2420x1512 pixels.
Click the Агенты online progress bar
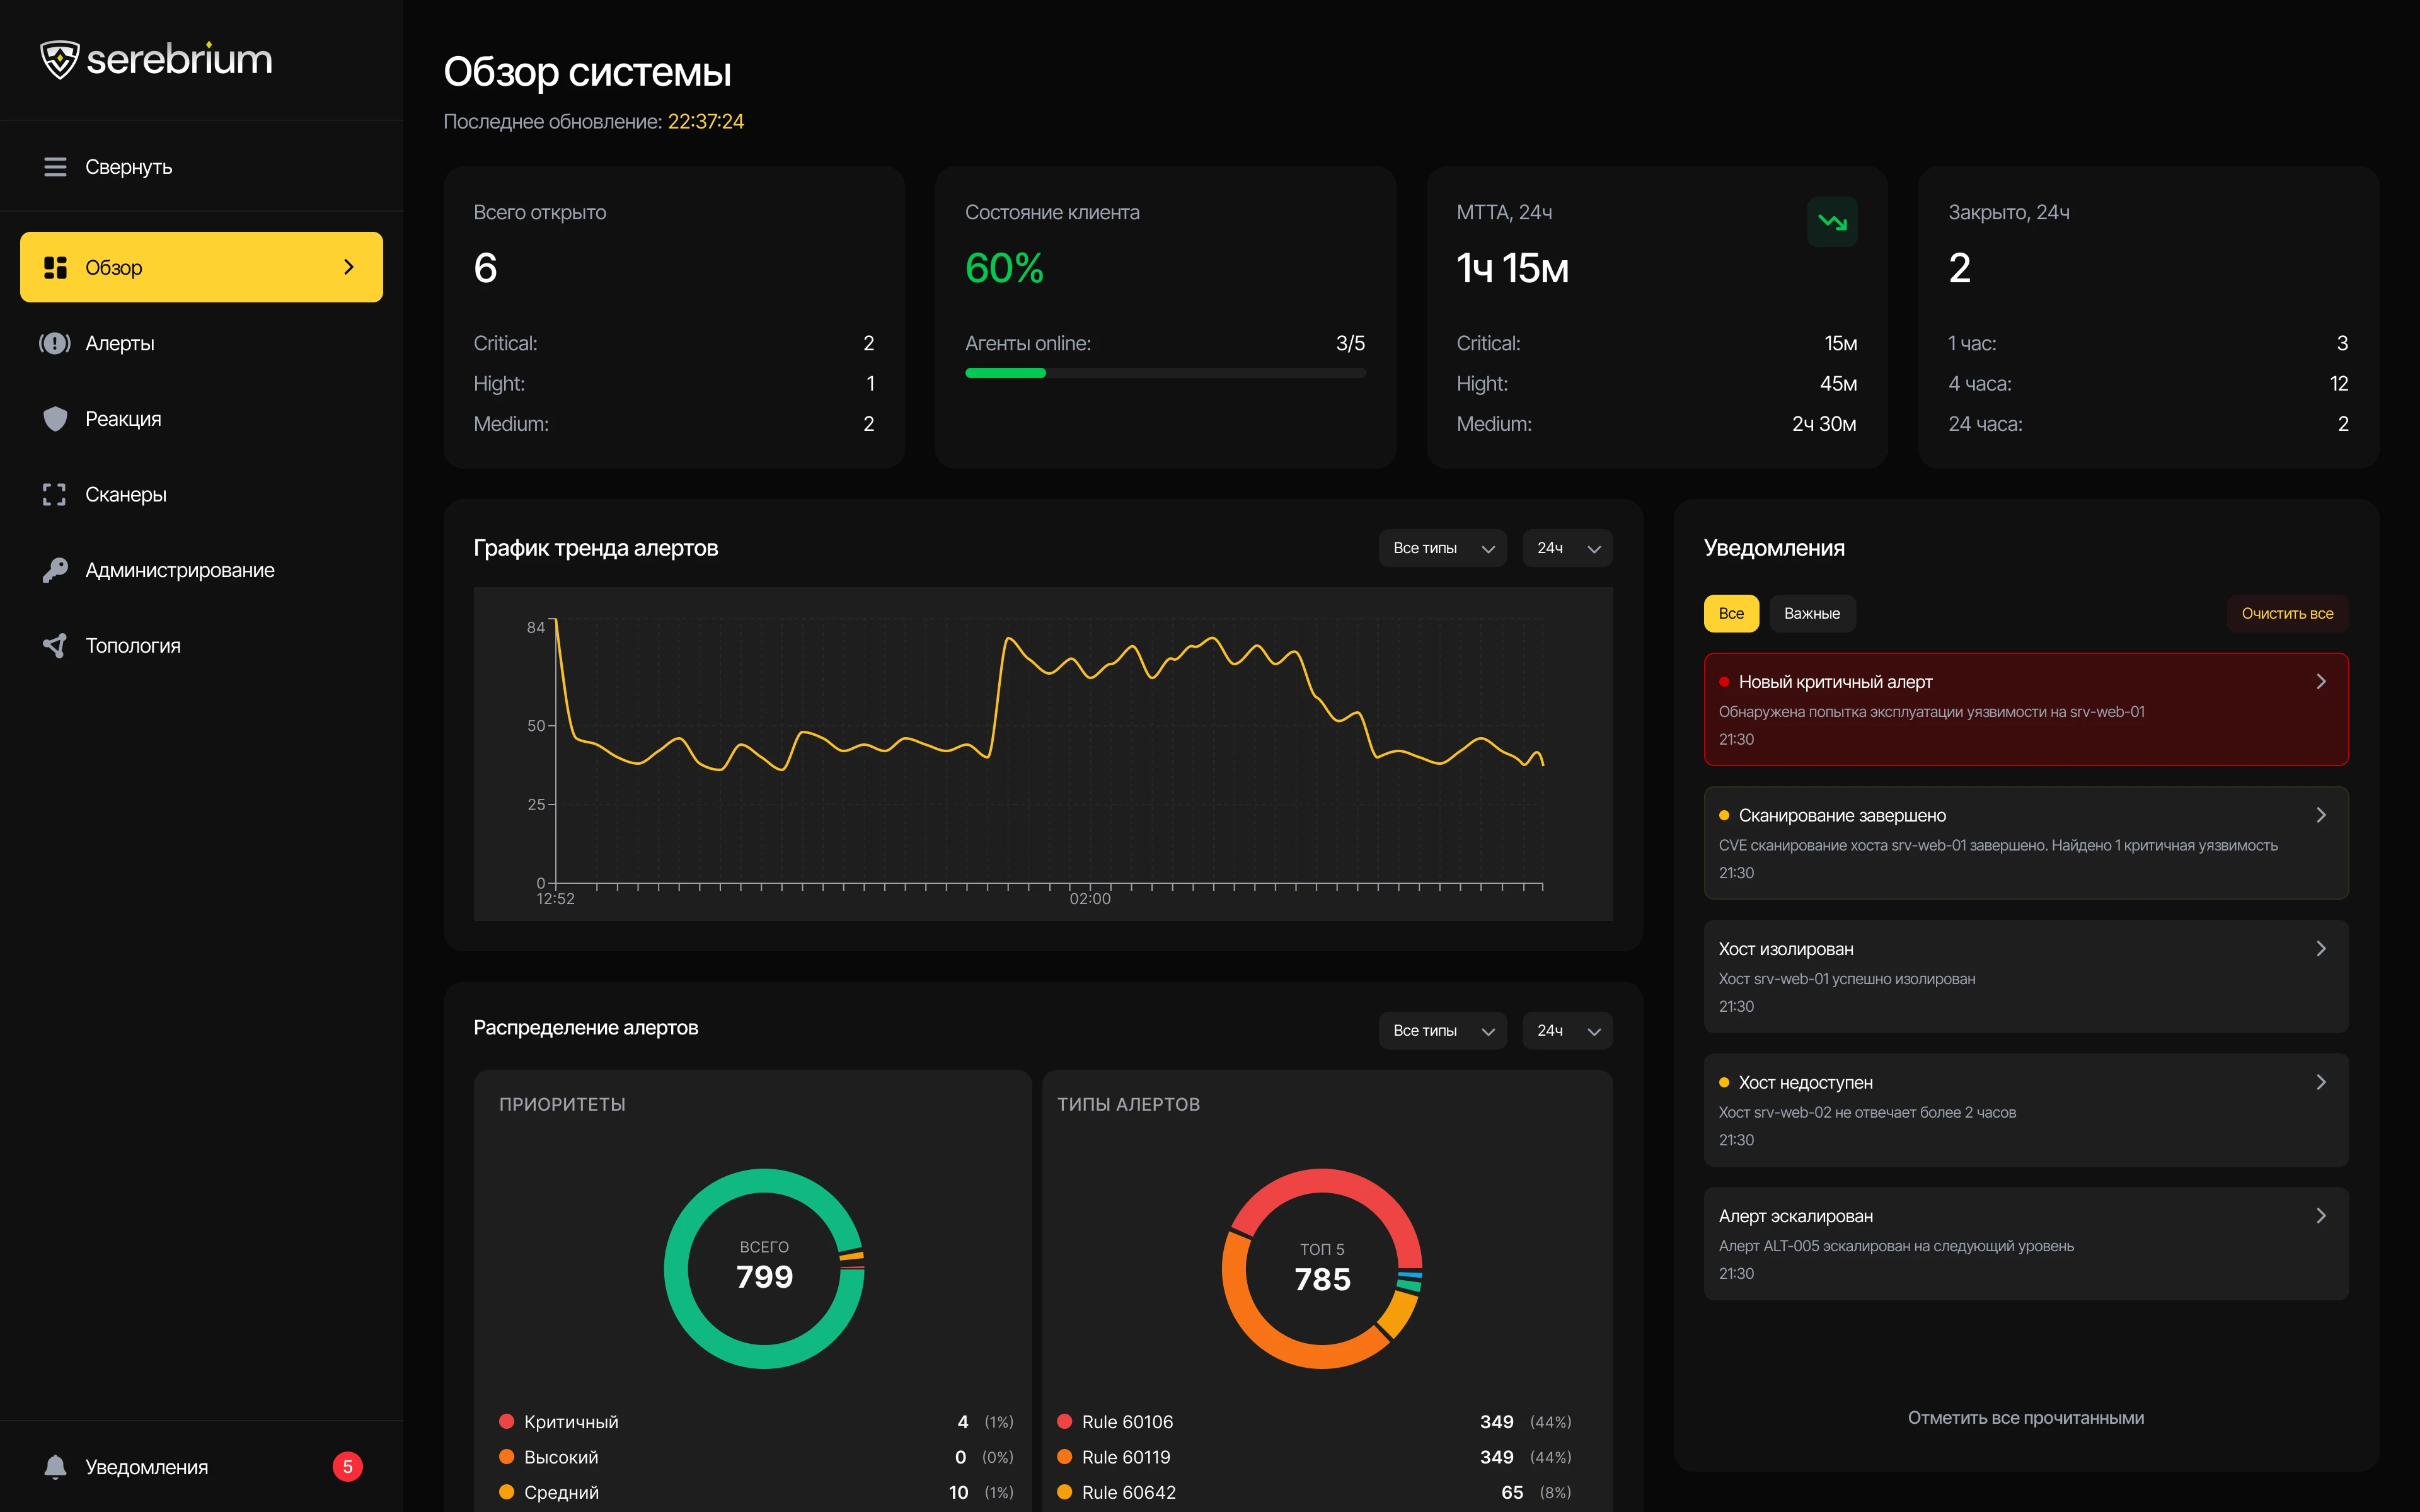tap(1165, 373)
